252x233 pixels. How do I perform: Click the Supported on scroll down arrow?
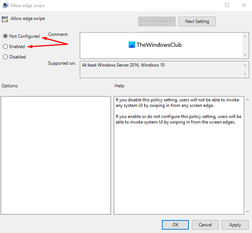(245, 74)
